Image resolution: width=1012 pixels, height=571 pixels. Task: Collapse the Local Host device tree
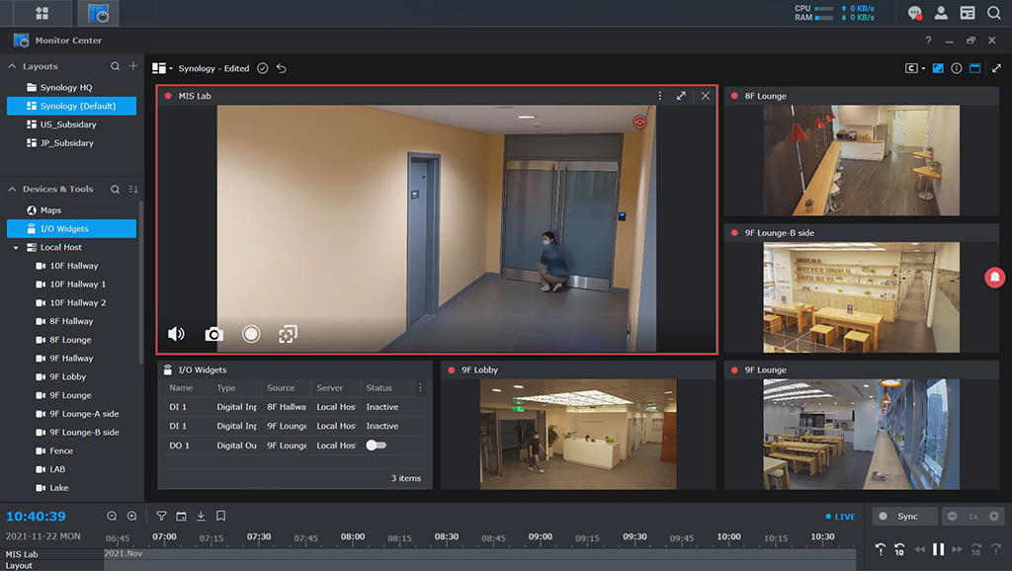coord(16,247)
